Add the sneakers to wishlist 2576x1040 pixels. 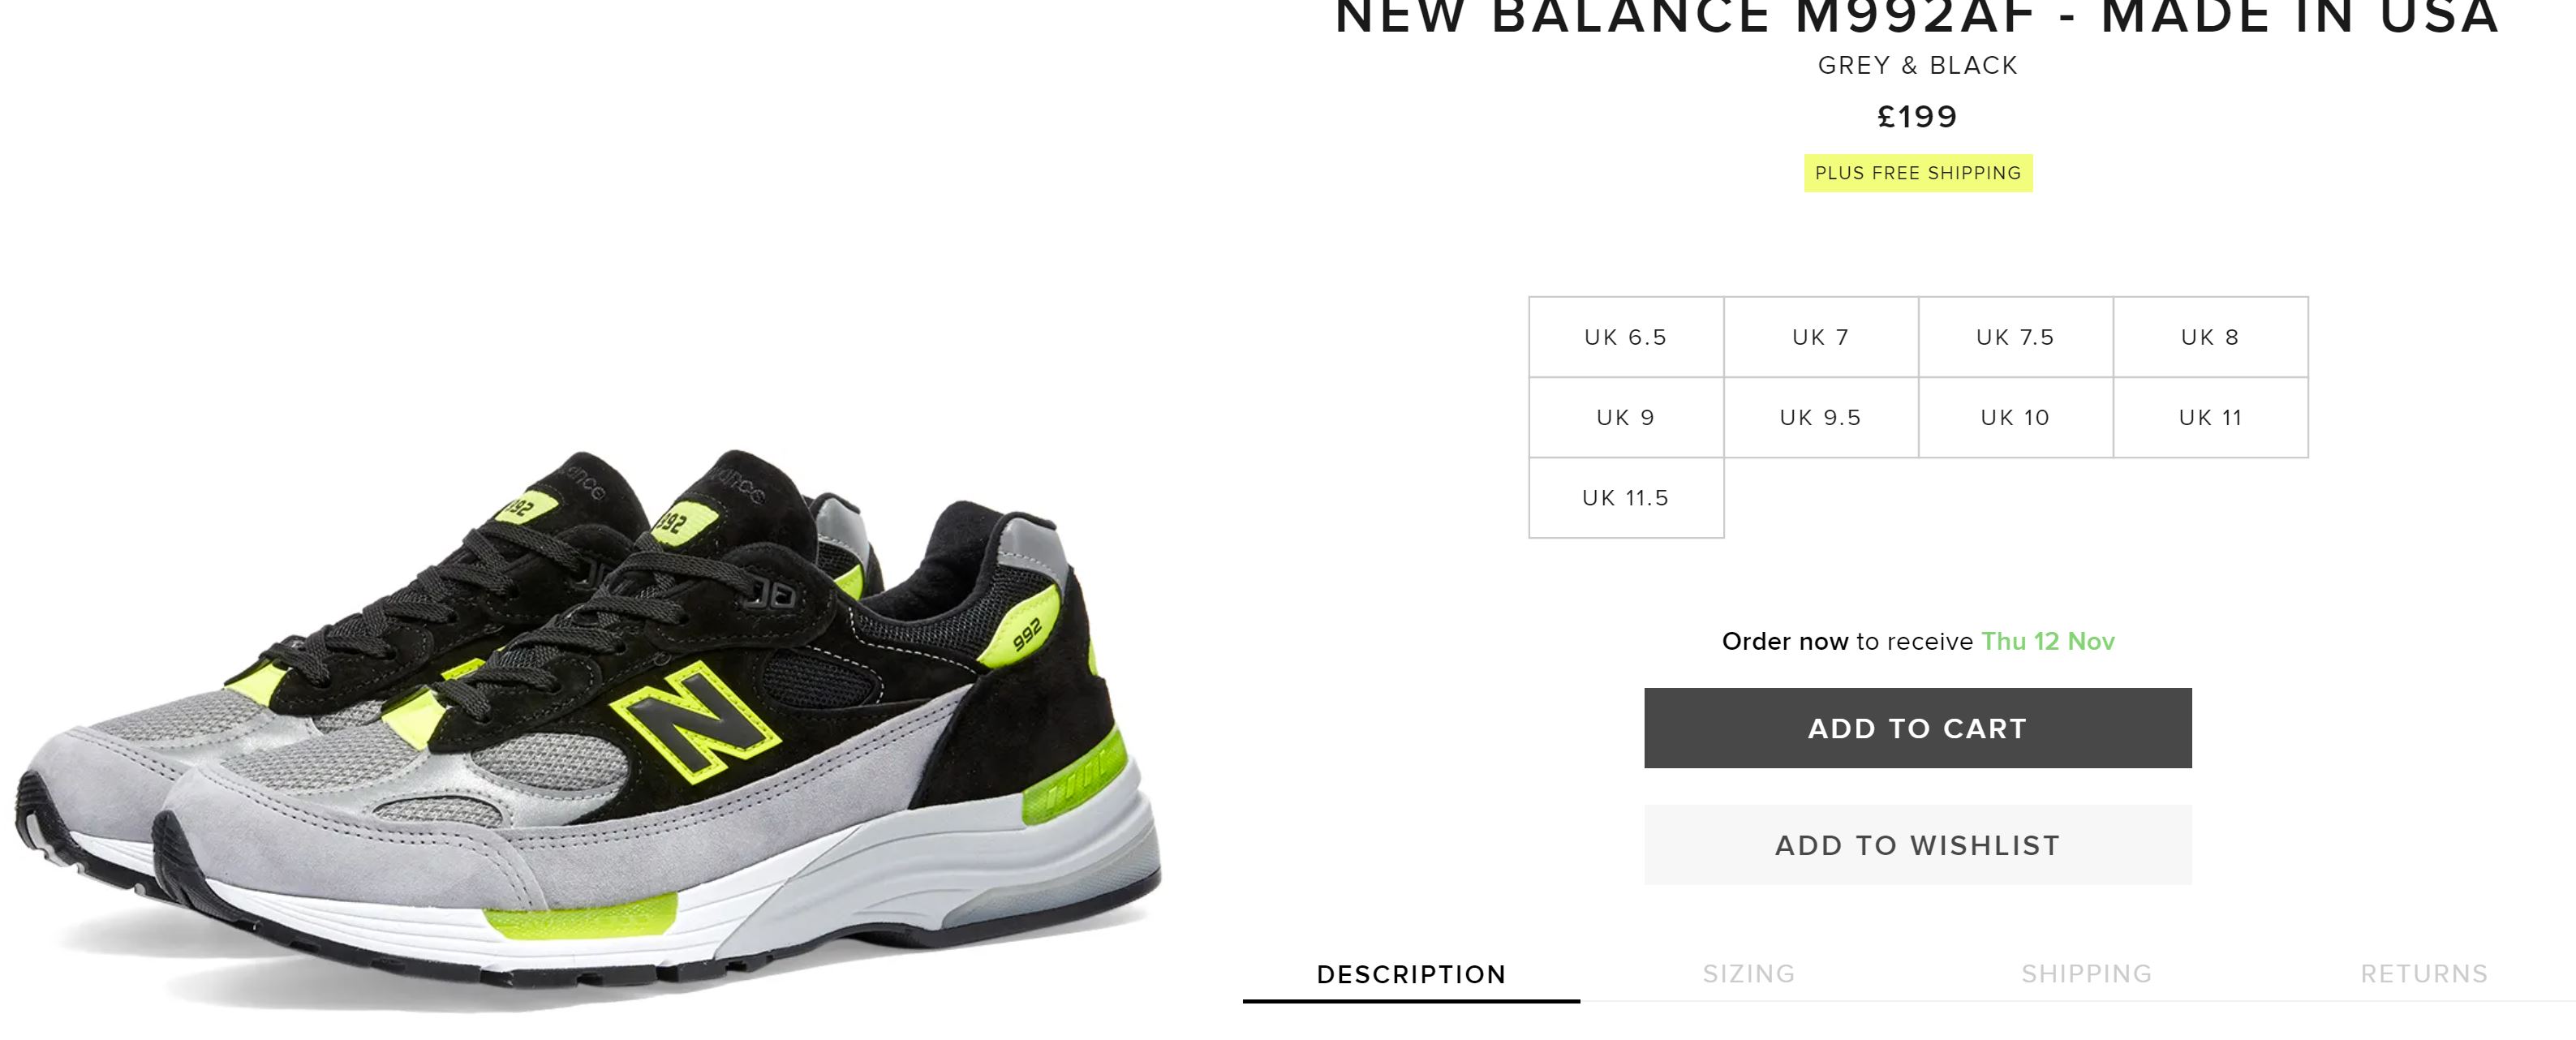[x=1918, y=845]
